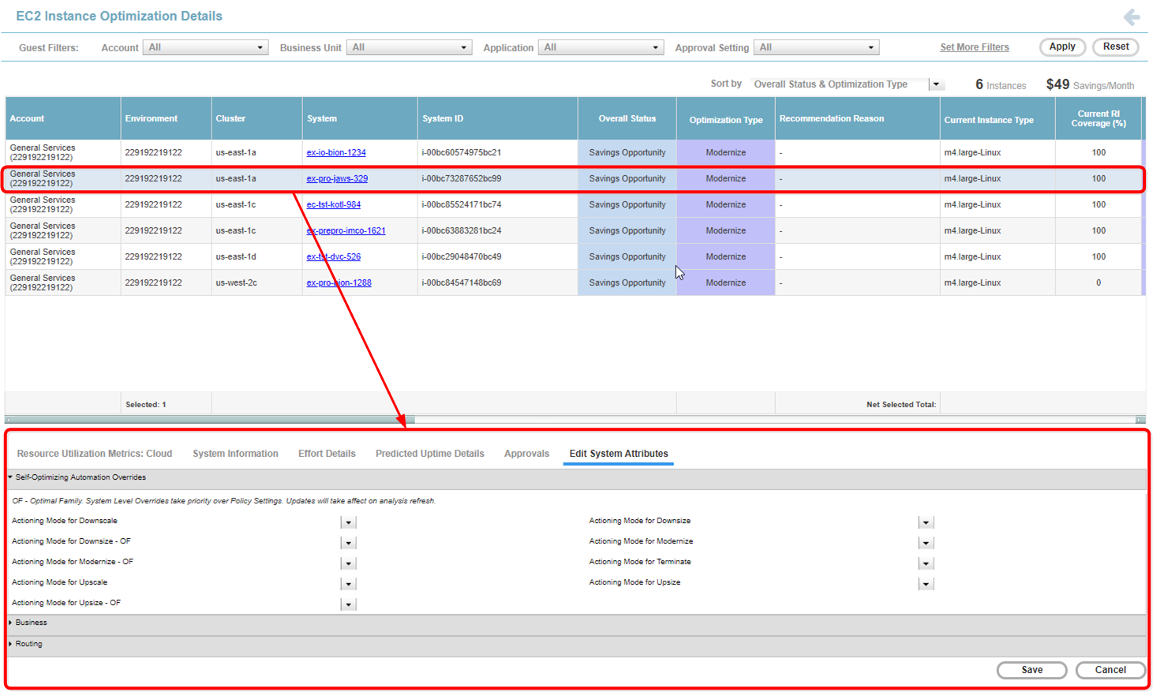
Task: Switch to the Predicted Uptime Details tab
Action: click(429, 454)
